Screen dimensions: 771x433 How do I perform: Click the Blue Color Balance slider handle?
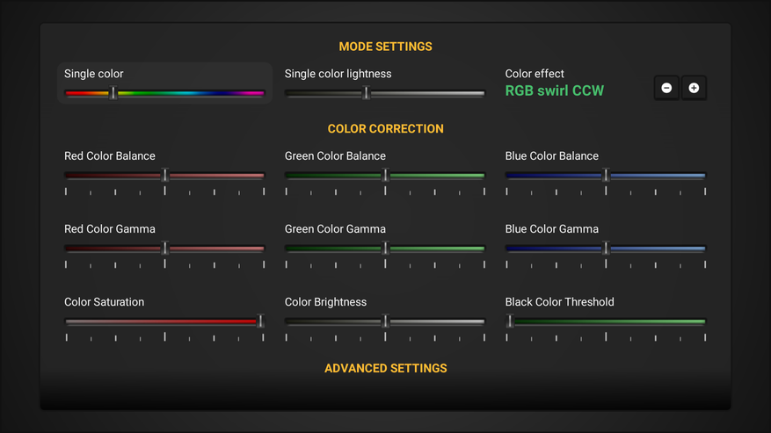[606, 175]
